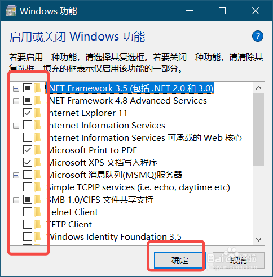Click folder icon beside Telnet Client
273x277 pixels.
pyautogui.click(x=38, y=212)
